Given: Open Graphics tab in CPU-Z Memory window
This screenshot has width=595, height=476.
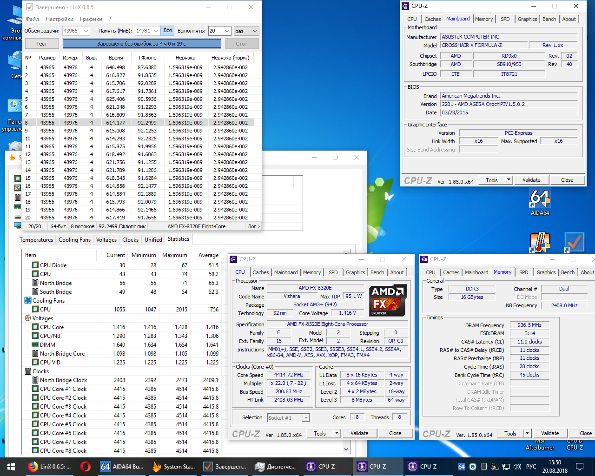Looking at the screenshot, I should point(546,272).
